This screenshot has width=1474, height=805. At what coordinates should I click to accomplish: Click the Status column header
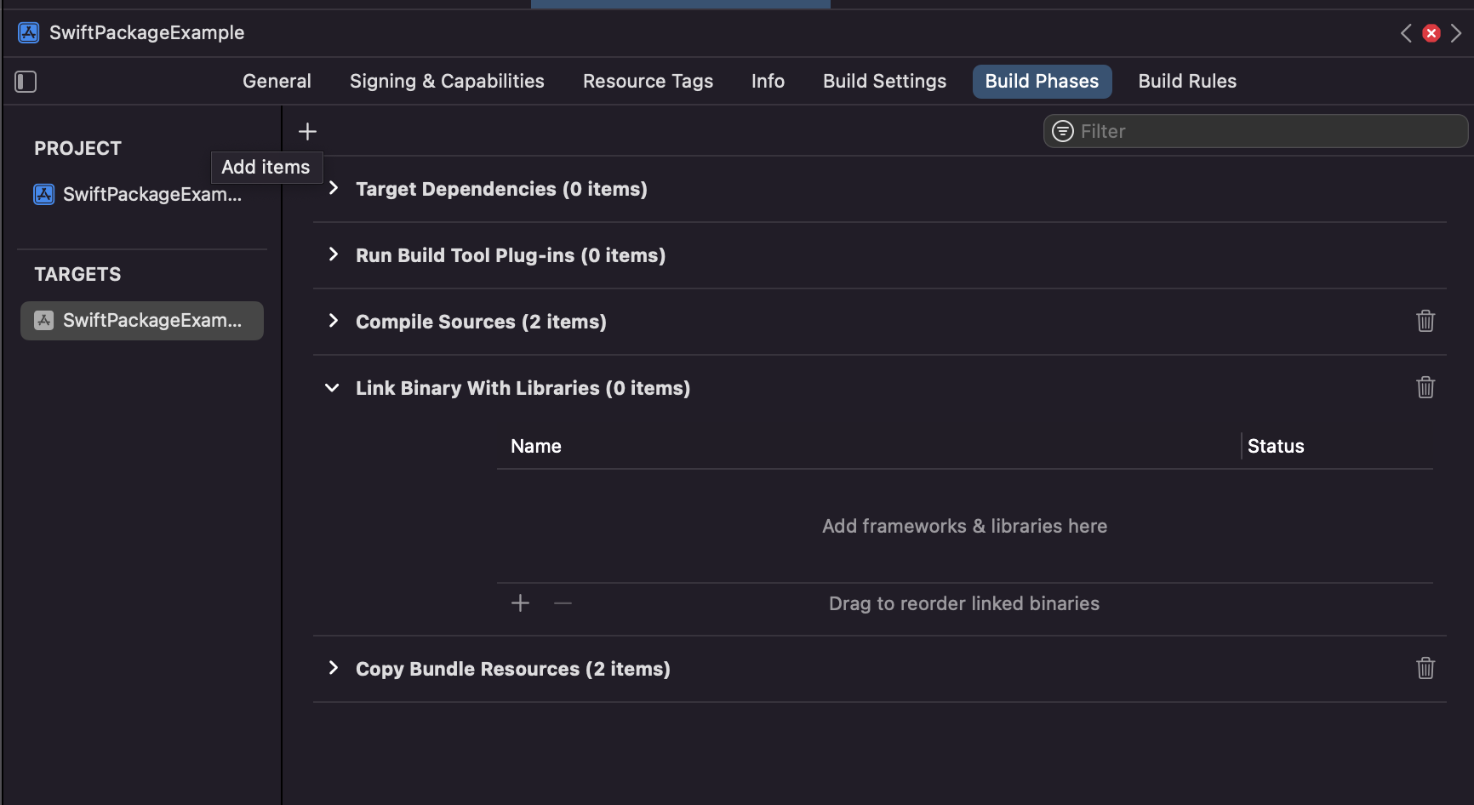(1276, 446)
